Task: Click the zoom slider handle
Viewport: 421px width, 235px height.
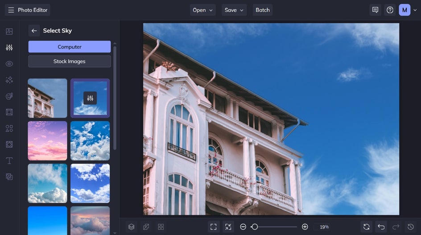Action: pyautogui.click(x=255, y=227)
